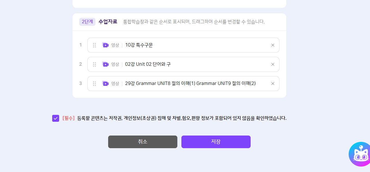Select the 02강 Unit 02 단어와 구 title

click(x=148, y=64)
